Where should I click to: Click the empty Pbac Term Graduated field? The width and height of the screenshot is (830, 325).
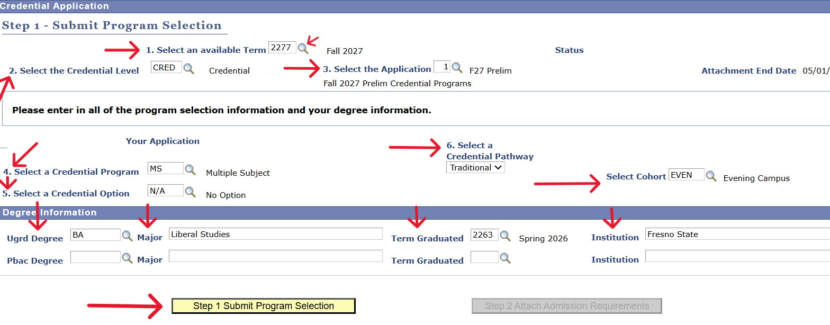(484, 257)
